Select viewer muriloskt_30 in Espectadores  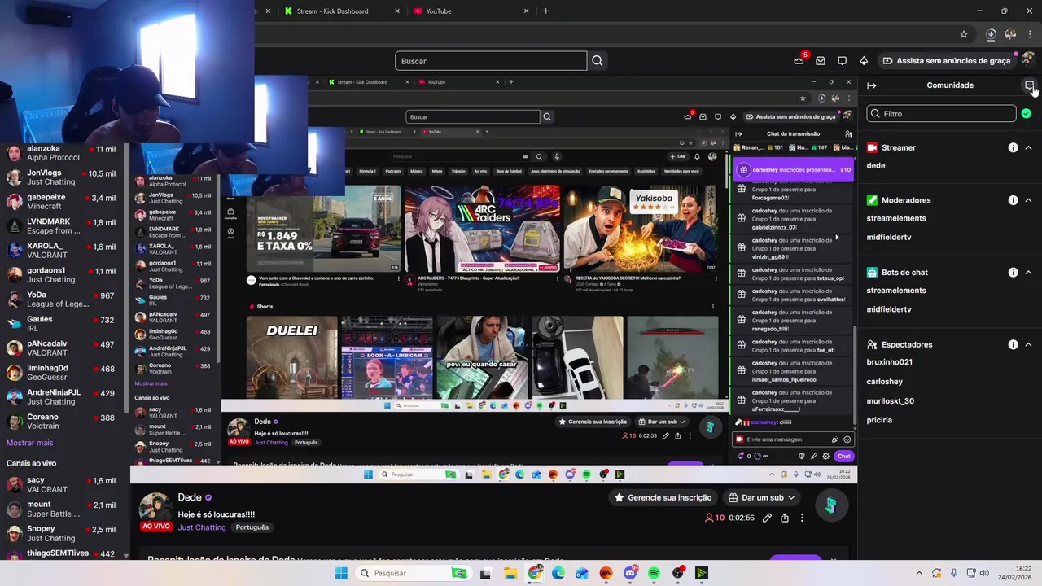[890, 401]
